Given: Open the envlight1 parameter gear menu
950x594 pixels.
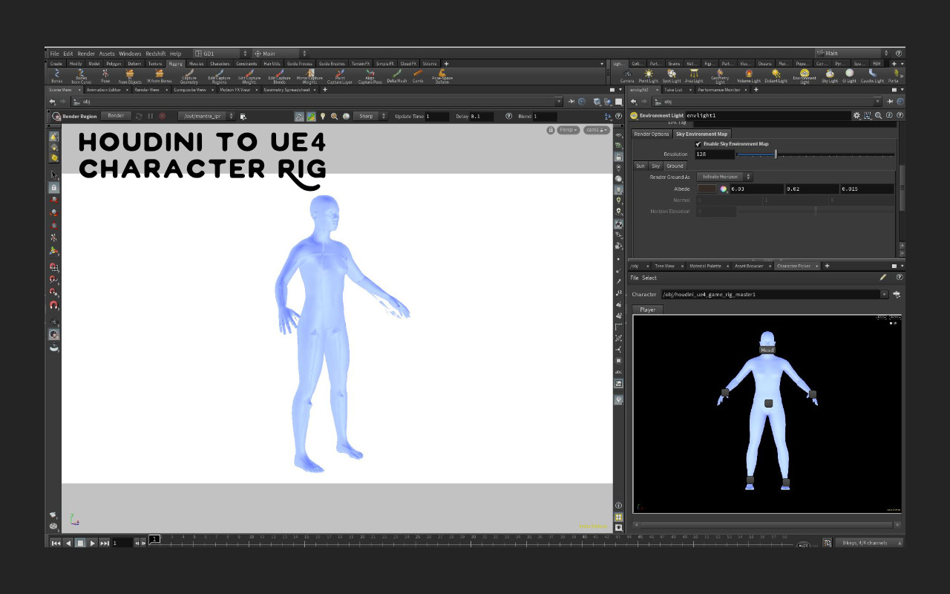Looking at the screenshot, I should [x=856, y=116].
